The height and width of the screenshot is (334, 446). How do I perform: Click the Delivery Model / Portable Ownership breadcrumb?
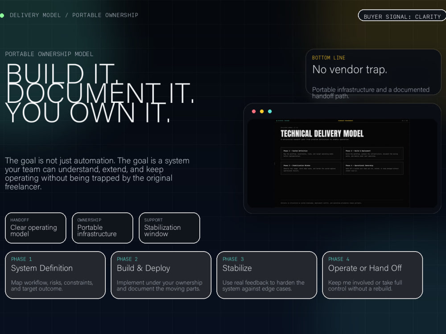(x=74, y=15)
